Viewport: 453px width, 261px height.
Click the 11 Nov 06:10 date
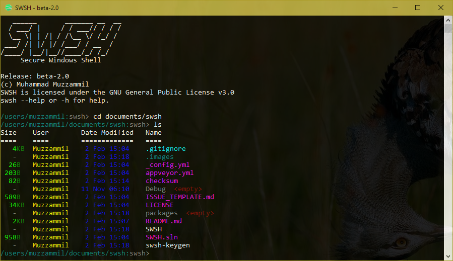point(105,189)
